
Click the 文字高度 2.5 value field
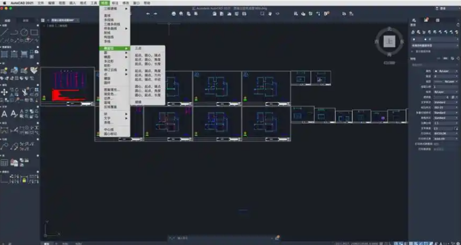pyautogui.click(x=444, y=128)
